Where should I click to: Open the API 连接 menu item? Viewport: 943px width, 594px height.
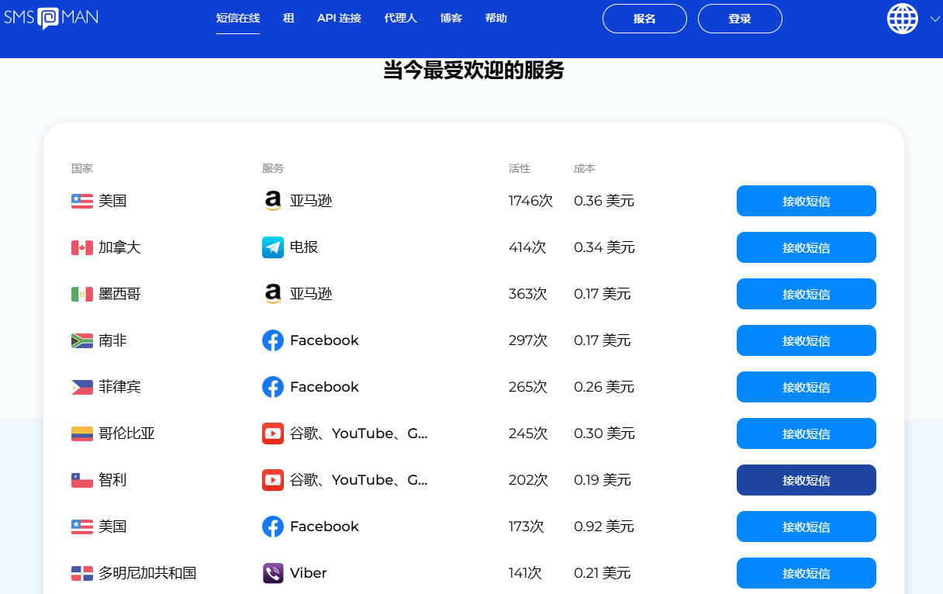339,19
